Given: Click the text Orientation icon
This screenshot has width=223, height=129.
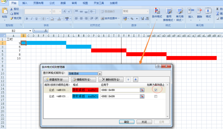Looking at the screenshot, I should pos(92,11).
